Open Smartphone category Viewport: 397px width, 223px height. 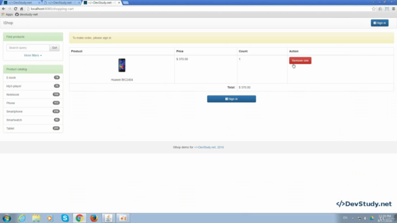pos(33,111)
